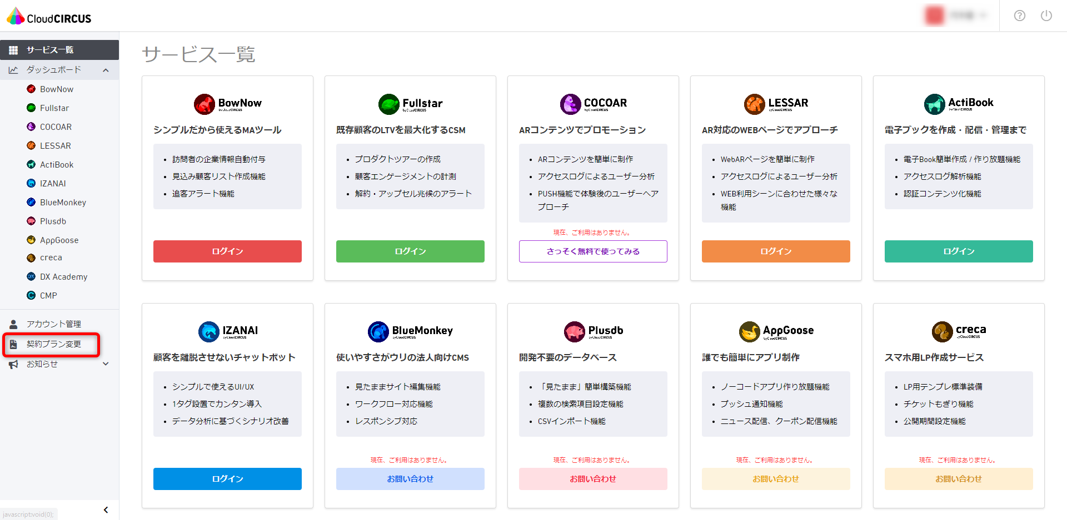This screenshot has width=1067, height=520.
Task: Click the Plusdb card logo
Action: (593, 331)
